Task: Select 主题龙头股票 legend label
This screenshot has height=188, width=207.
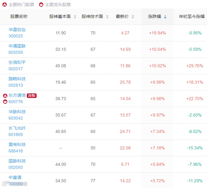Action: [58, 5]
